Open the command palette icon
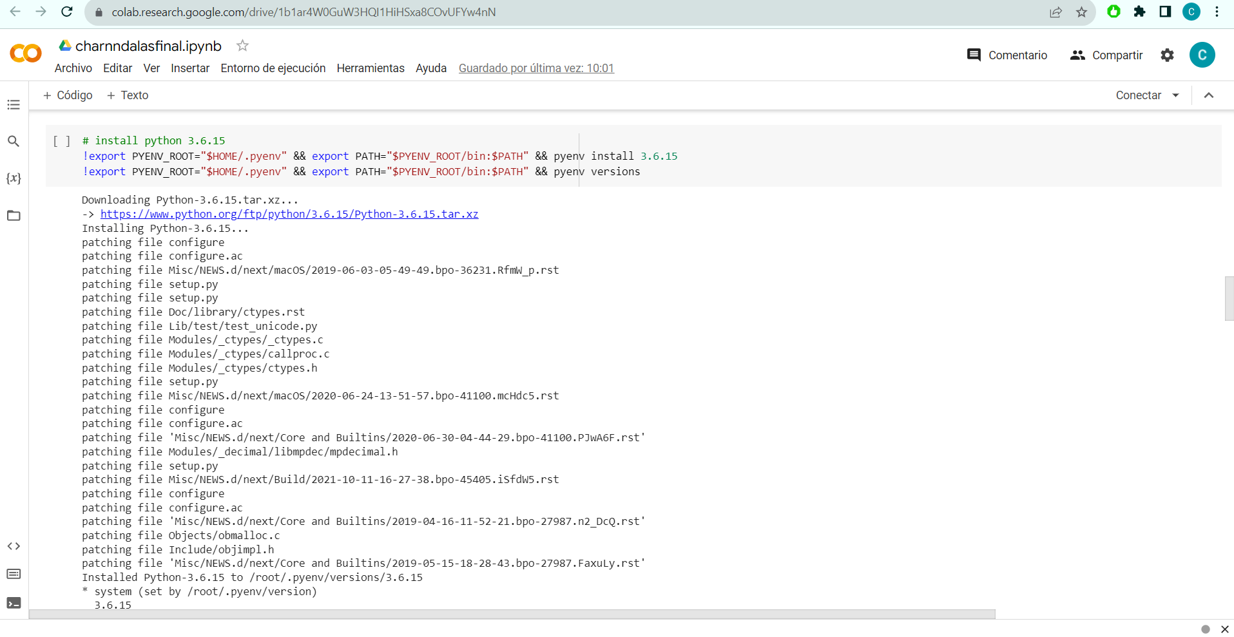 click(x=14, y=574)
